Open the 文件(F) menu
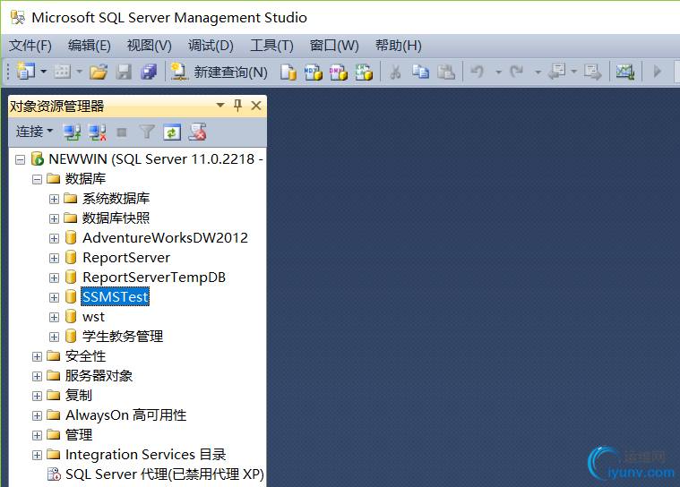 point(30,46)
